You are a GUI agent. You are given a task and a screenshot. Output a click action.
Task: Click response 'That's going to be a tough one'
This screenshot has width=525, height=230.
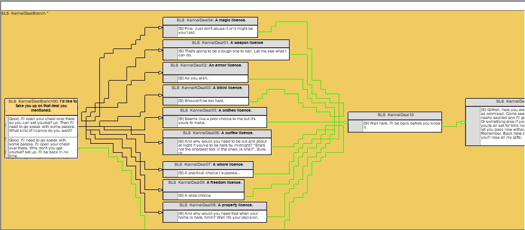[x=233, y=54]
